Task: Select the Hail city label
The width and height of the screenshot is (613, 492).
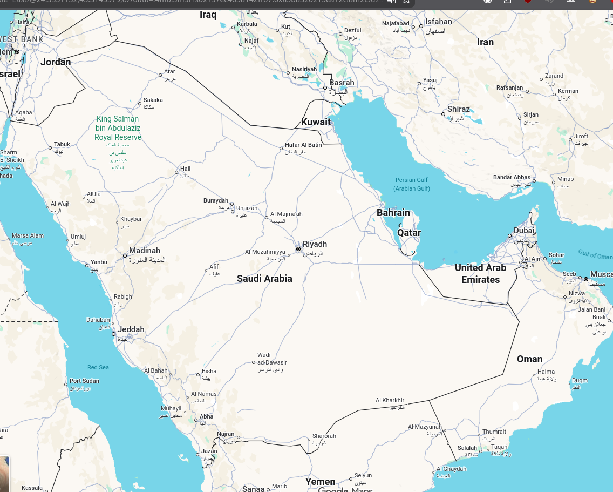Action: pos(185,169)
